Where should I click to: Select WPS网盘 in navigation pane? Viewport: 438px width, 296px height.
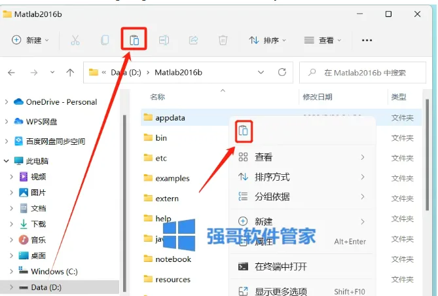click(x=41, y=122)
